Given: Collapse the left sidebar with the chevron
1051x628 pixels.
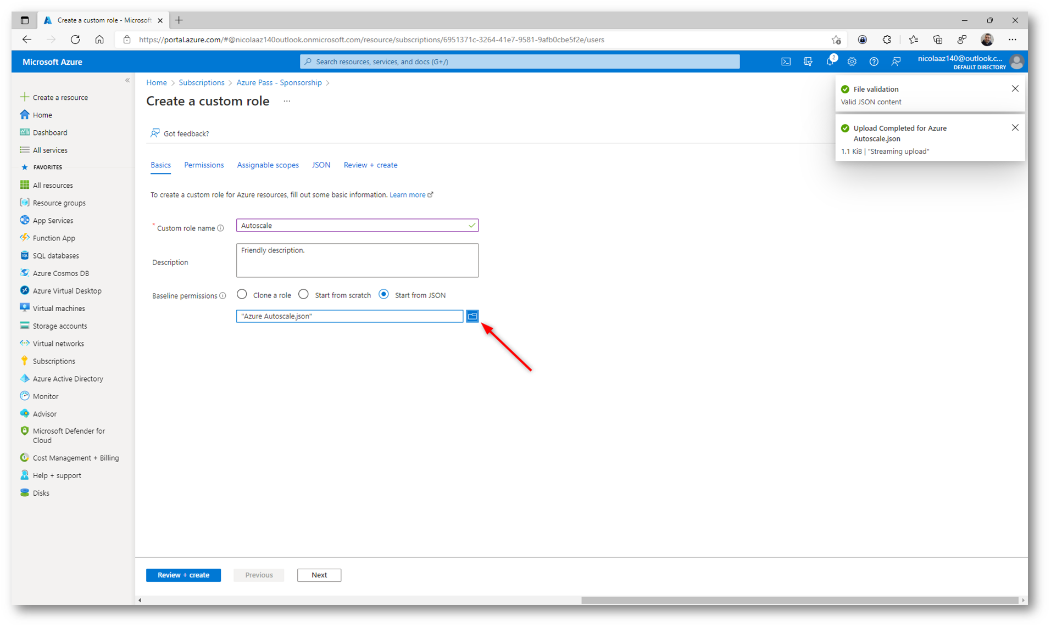Looking at the screenshot, I should [127, 80].
